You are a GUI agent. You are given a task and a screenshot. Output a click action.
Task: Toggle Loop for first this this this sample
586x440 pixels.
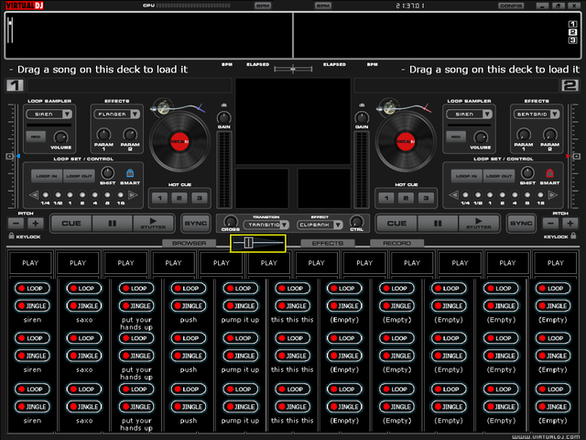coord(292,288)
